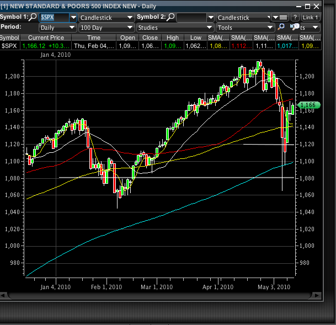The image size is (336, 325).
Task: Open the 100 Day range dropdown
Action: 106,28
